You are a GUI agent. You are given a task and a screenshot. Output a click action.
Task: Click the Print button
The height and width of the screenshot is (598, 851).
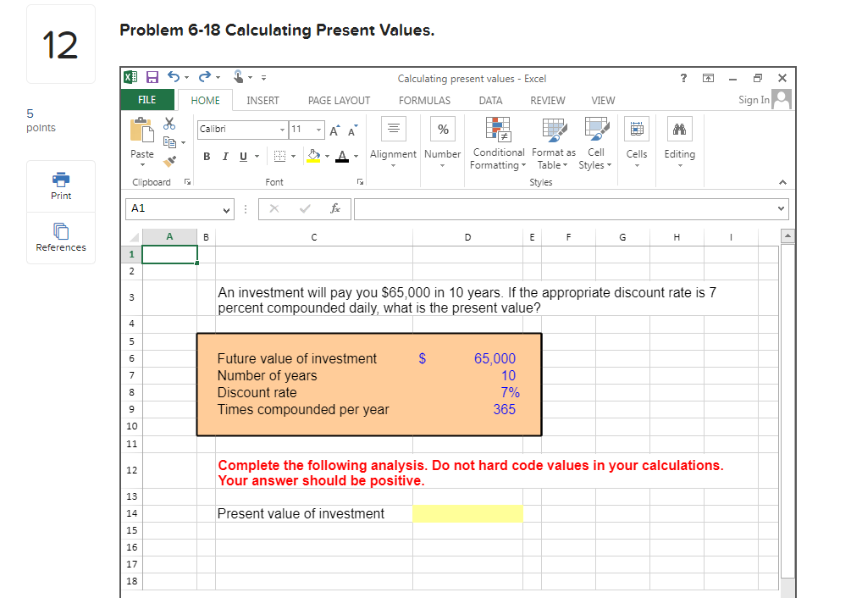60,185
